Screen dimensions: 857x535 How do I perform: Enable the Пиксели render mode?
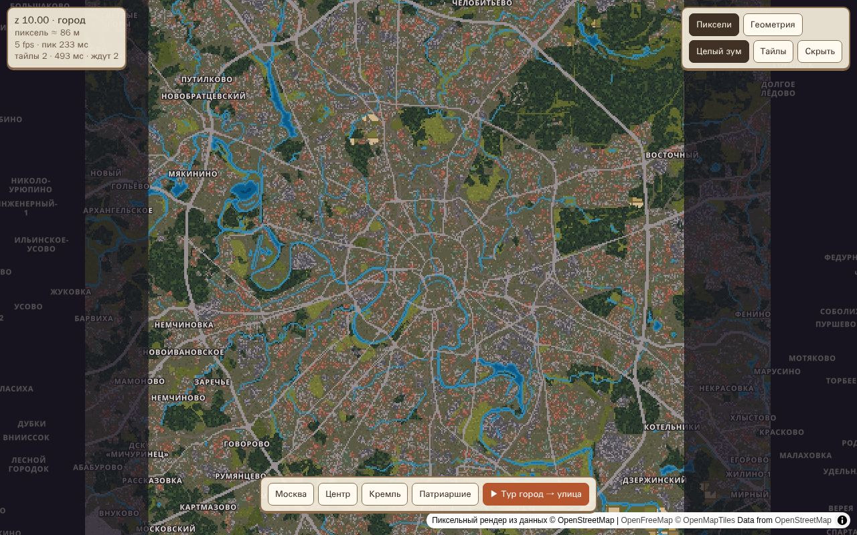pos(714,25)
